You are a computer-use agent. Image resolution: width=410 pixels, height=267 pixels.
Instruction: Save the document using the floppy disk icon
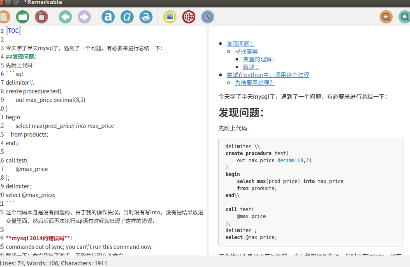click(x=42, y=17)
